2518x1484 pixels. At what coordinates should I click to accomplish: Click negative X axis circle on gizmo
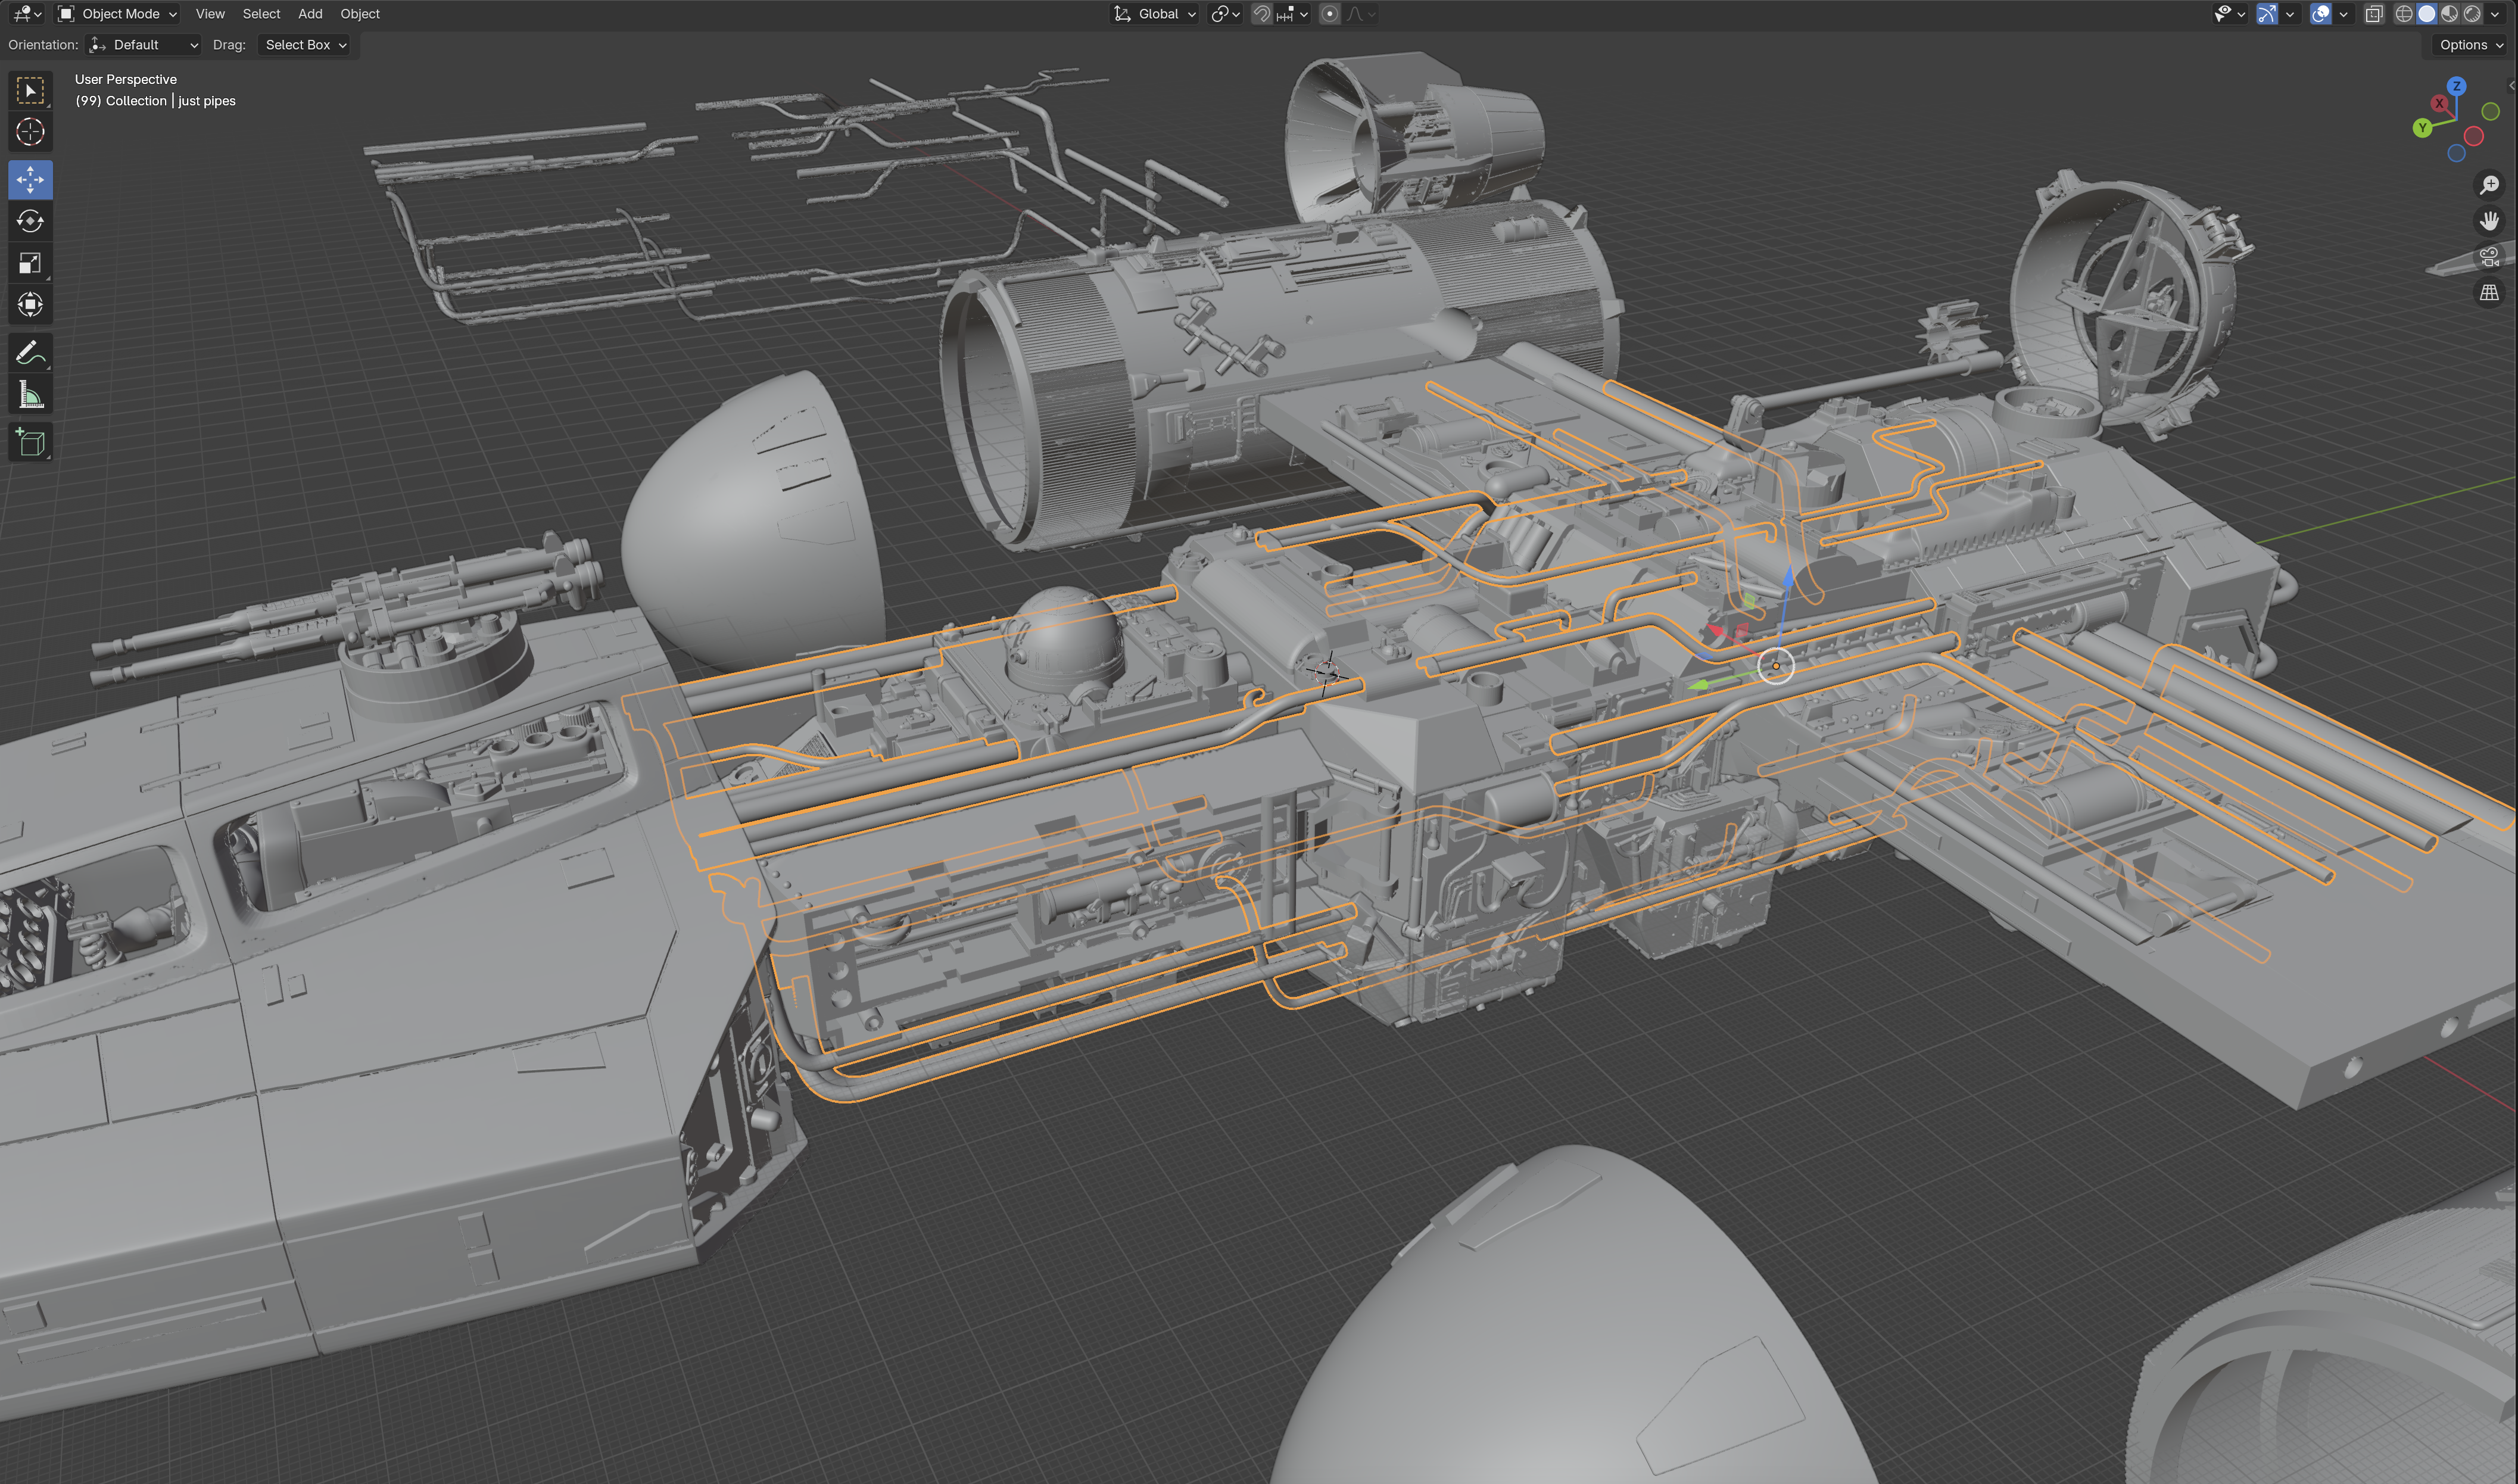[2474, 136]
